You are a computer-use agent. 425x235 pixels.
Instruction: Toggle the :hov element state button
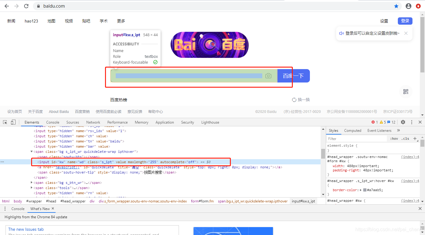coord(394,139)
